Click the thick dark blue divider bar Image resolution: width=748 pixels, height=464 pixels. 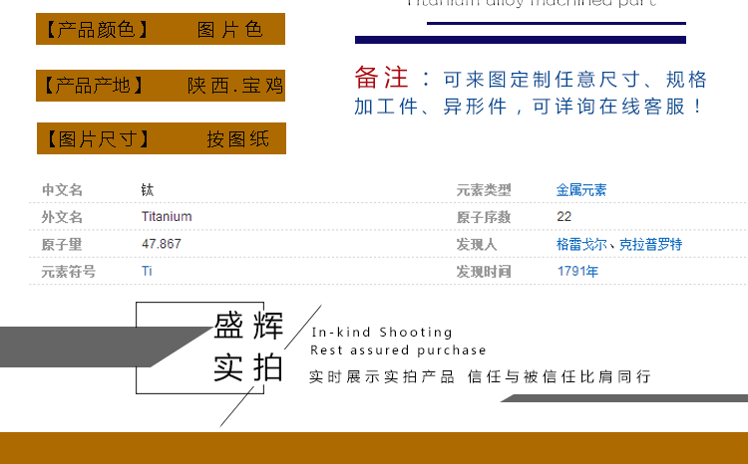[x=521, y=40]
